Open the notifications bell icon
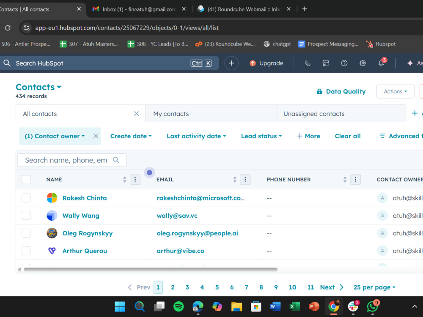This screenshot has width=423, height=317. pyautogui.click(x=381, y=63)
